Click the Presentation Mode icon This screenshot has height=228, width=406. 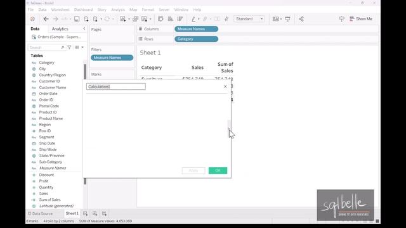[x=287, y=19]
